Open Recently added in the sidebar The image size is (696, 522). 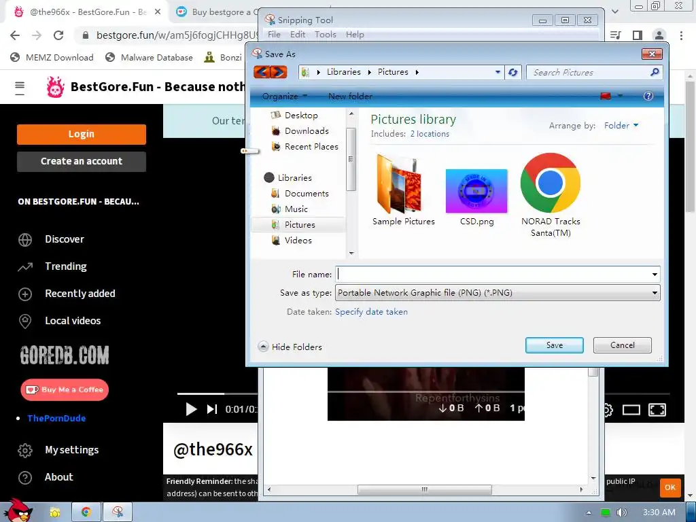[67, 294]
